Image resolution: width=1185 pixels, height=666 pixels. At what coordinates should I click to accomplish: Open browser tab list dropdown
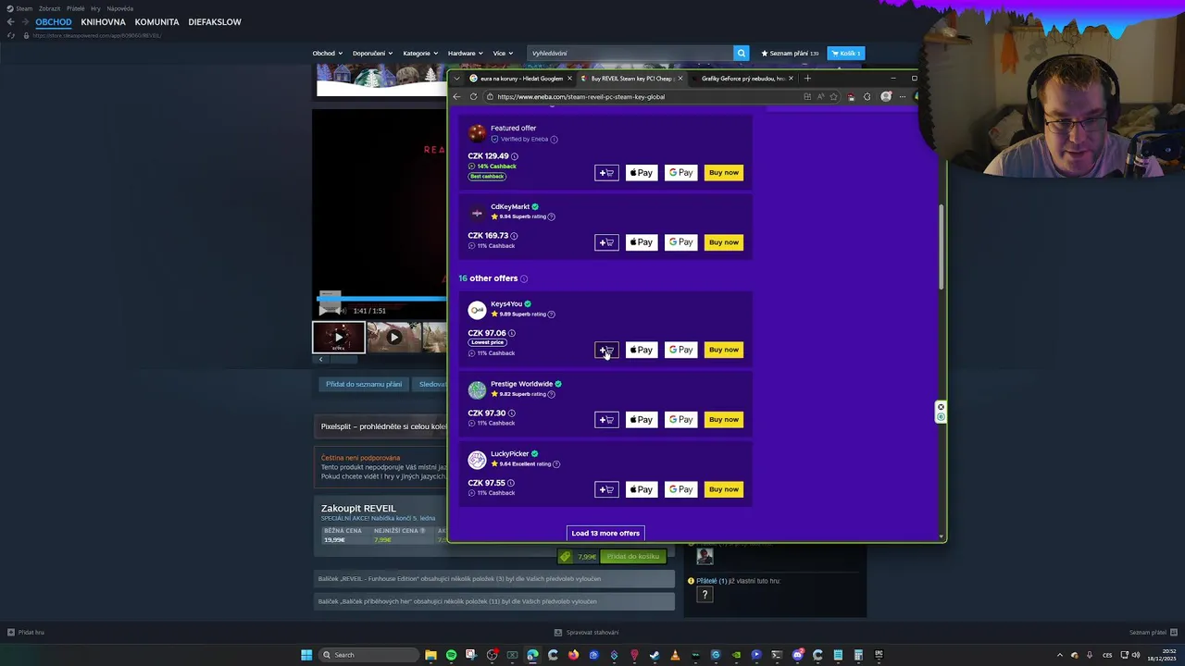[455, 79]
